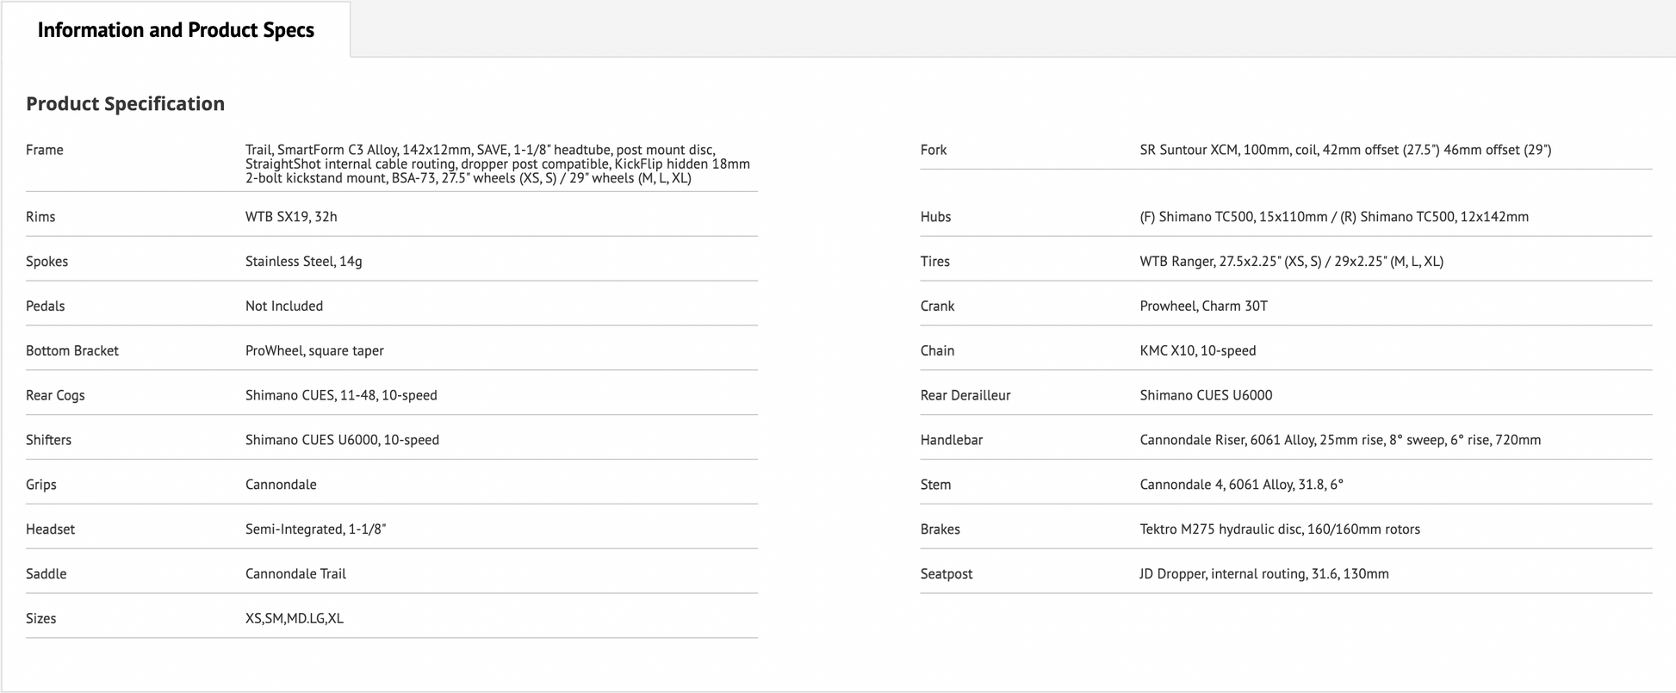This screenshot has width=1676, height=693.
Task: Select the JD Dropper seatpost value
Action: pyautogui.click(x=1263, y=574)
